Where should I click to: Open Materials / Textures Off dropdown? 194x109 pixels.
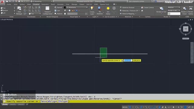coord(130,11)
